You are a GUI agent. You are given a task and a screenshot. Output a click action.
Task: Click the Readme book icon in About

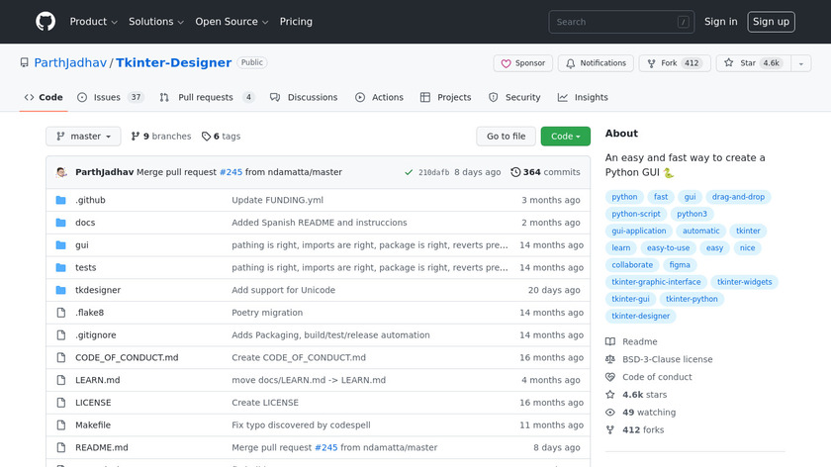point(610,341)
